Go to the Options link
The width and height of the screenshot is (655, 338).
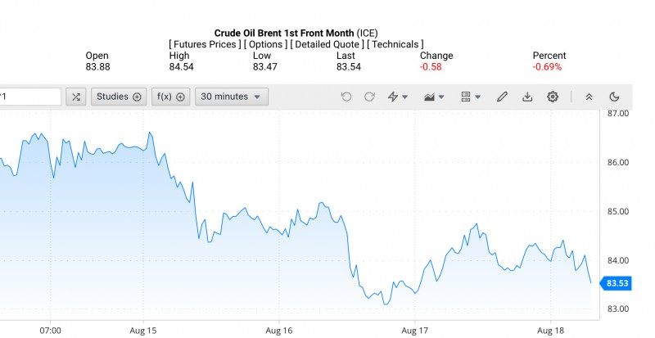pyautogui.click(x=267, y=44)
